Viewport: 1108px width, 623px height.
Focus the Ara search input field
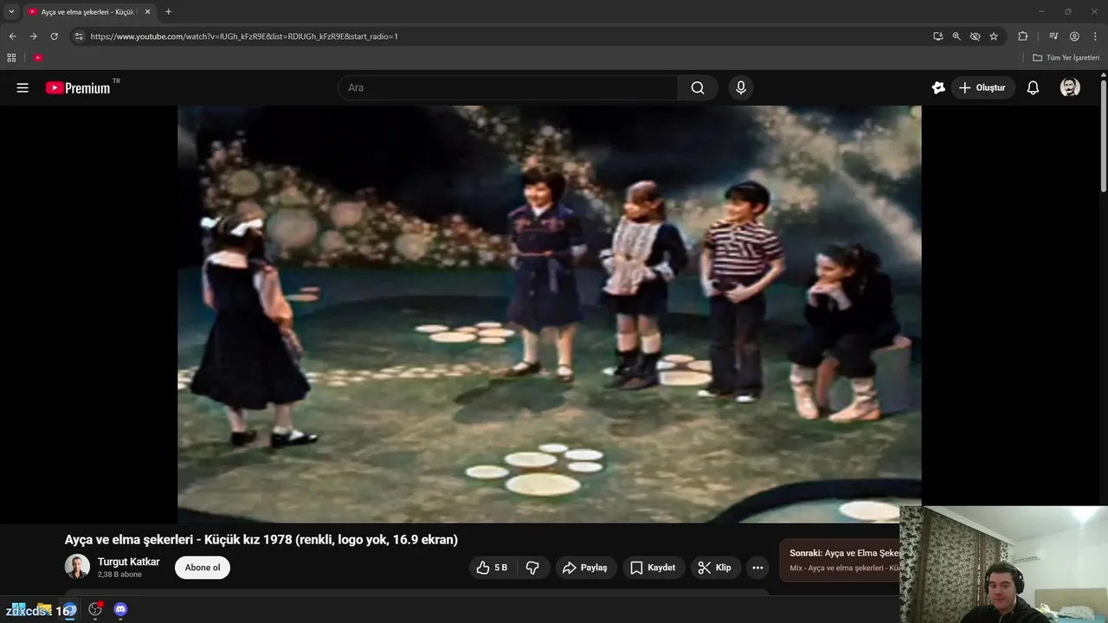(x=507, y=87)
